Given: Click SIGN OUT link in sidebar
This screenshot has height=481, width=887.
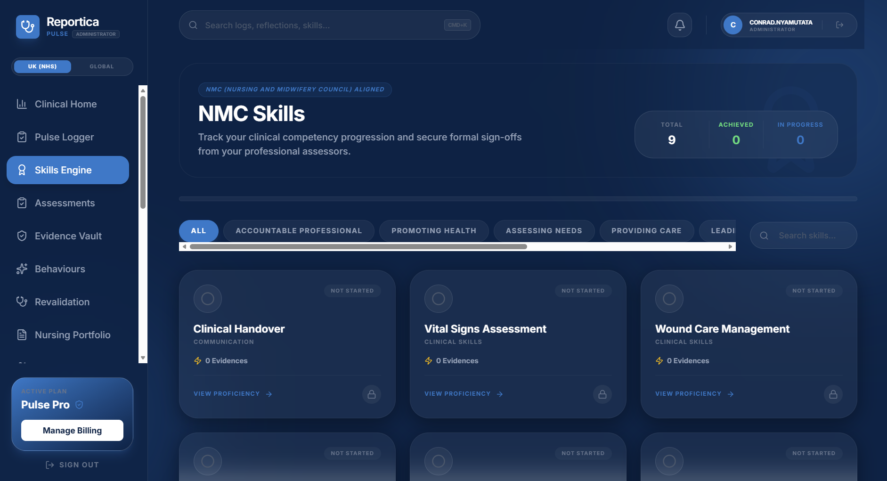Looking at the screenshot, I should pos(72,465).
